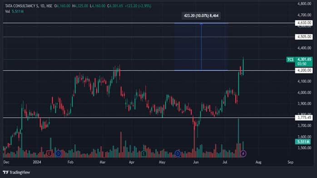Select the 4,505.00 horizontal line price label
The image size is (317, 178).
(x=304, y=37)
